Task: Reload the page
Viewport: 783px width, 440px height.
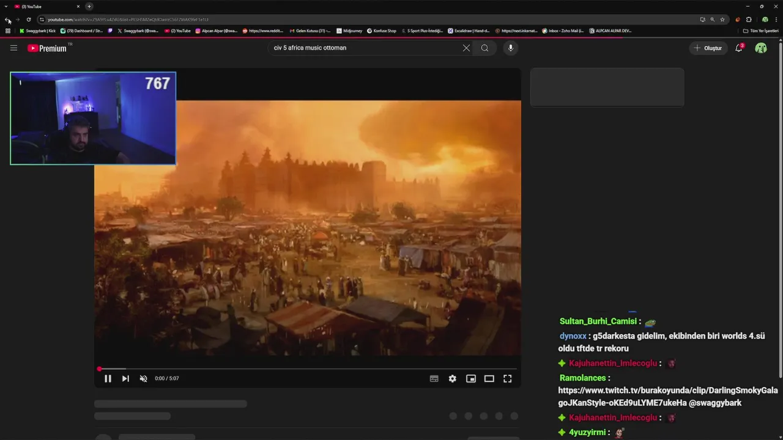Action: pos(28,20)
